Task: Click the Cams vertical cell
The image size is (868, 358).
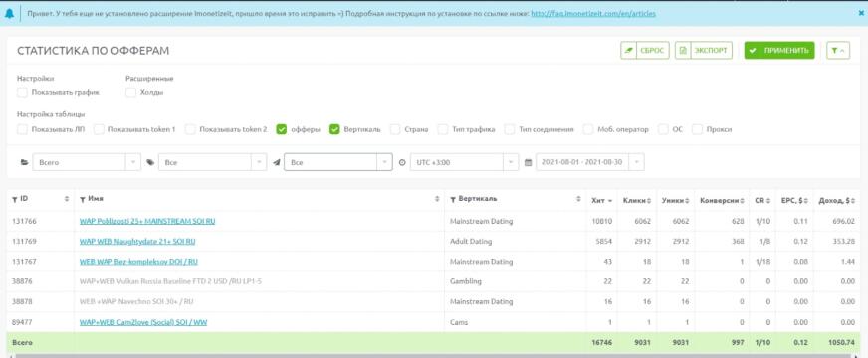Action: point(458,322)
